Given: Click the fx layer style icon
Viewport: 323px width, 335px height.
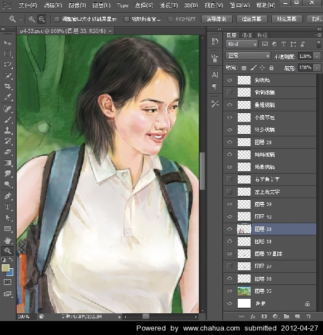Looking at the screenshot, I should click(x=253, y=317).
